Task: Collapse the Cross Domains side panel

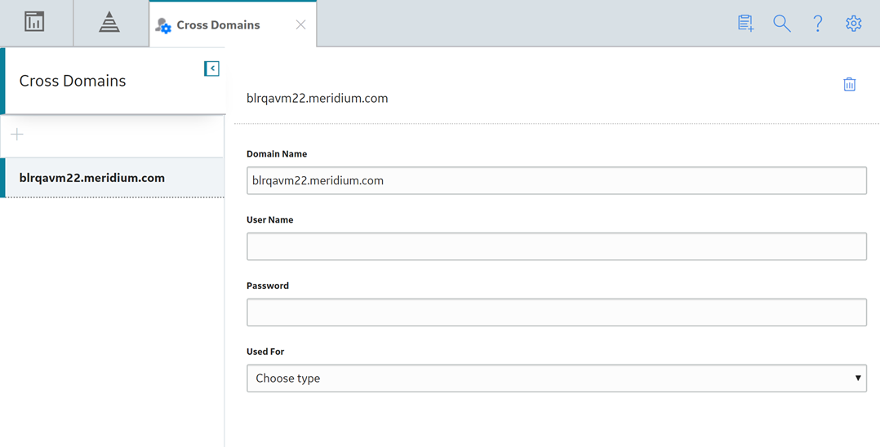Action: (211, 69)
